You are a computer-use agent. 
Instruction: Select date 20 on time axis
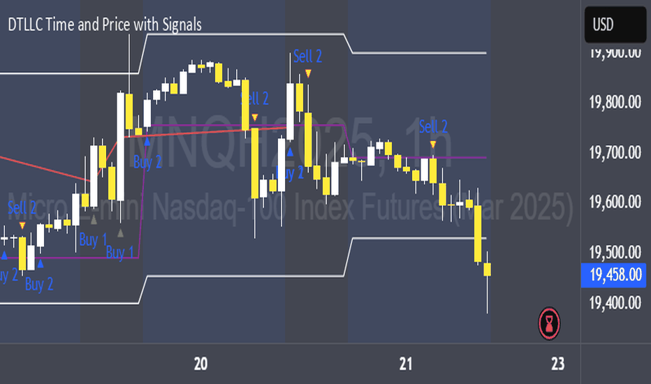tap(200, 364)
